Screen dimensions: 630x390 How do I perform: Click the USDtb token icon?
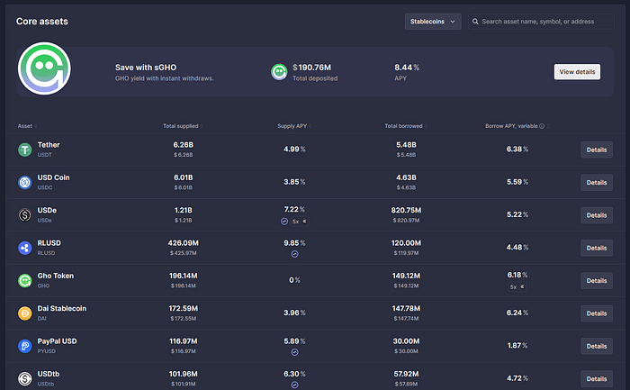click(25, 378)
